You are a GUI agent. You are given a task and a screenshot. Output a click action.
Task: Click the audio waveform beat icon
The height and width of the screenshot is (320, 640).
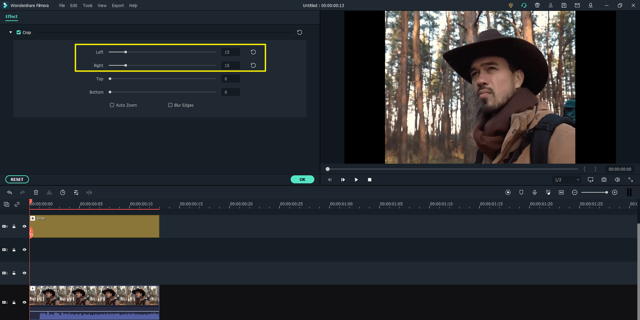click(x=89, y=192)
